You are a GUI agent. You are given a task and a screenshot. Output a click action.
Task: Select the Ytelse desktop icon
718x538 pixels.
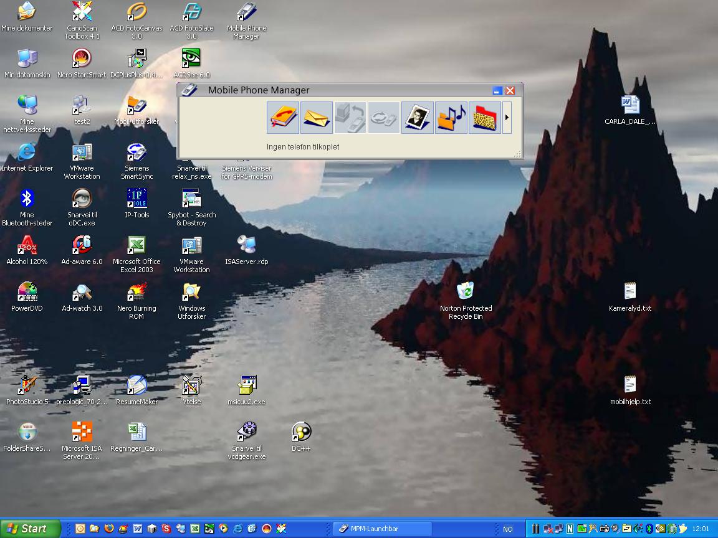tap(191, 390)
